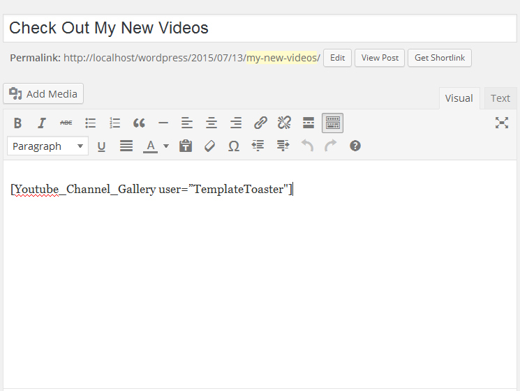Toggle bold formatting in editor toolbar
This screenshot has height=391, width=520.
coord(18,123)
